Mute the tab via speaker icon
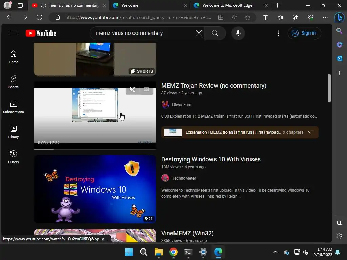The image size is (347, 260). click(x=43, y=5)
